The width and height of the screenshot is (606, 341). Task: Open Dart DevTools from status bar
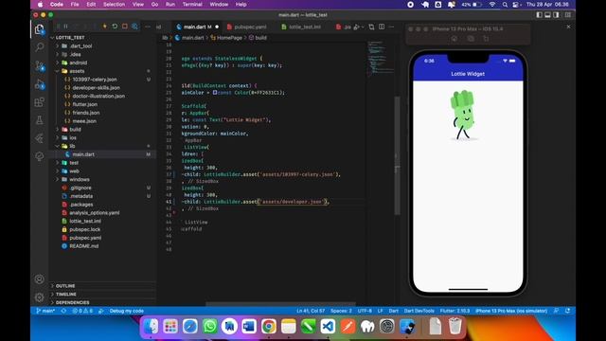(x=419, y=311)
